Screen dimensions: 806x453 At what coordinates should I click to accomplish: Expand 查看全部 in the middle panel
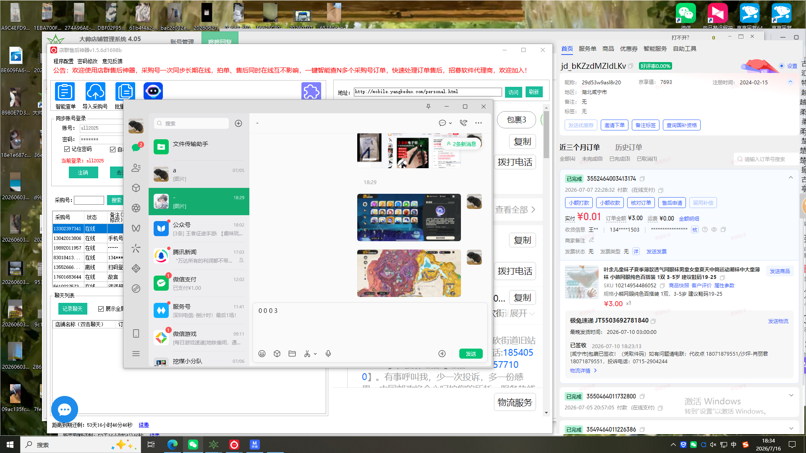pos(515,209)
